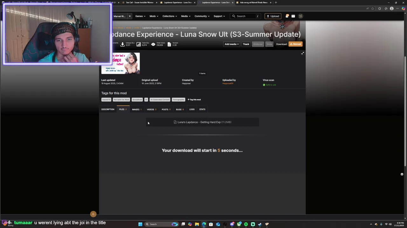The height and width of the screenshot is (228, 407).
Task: Switch to Sex Call - Susan browser tab
Action: (x=140, y=3)
